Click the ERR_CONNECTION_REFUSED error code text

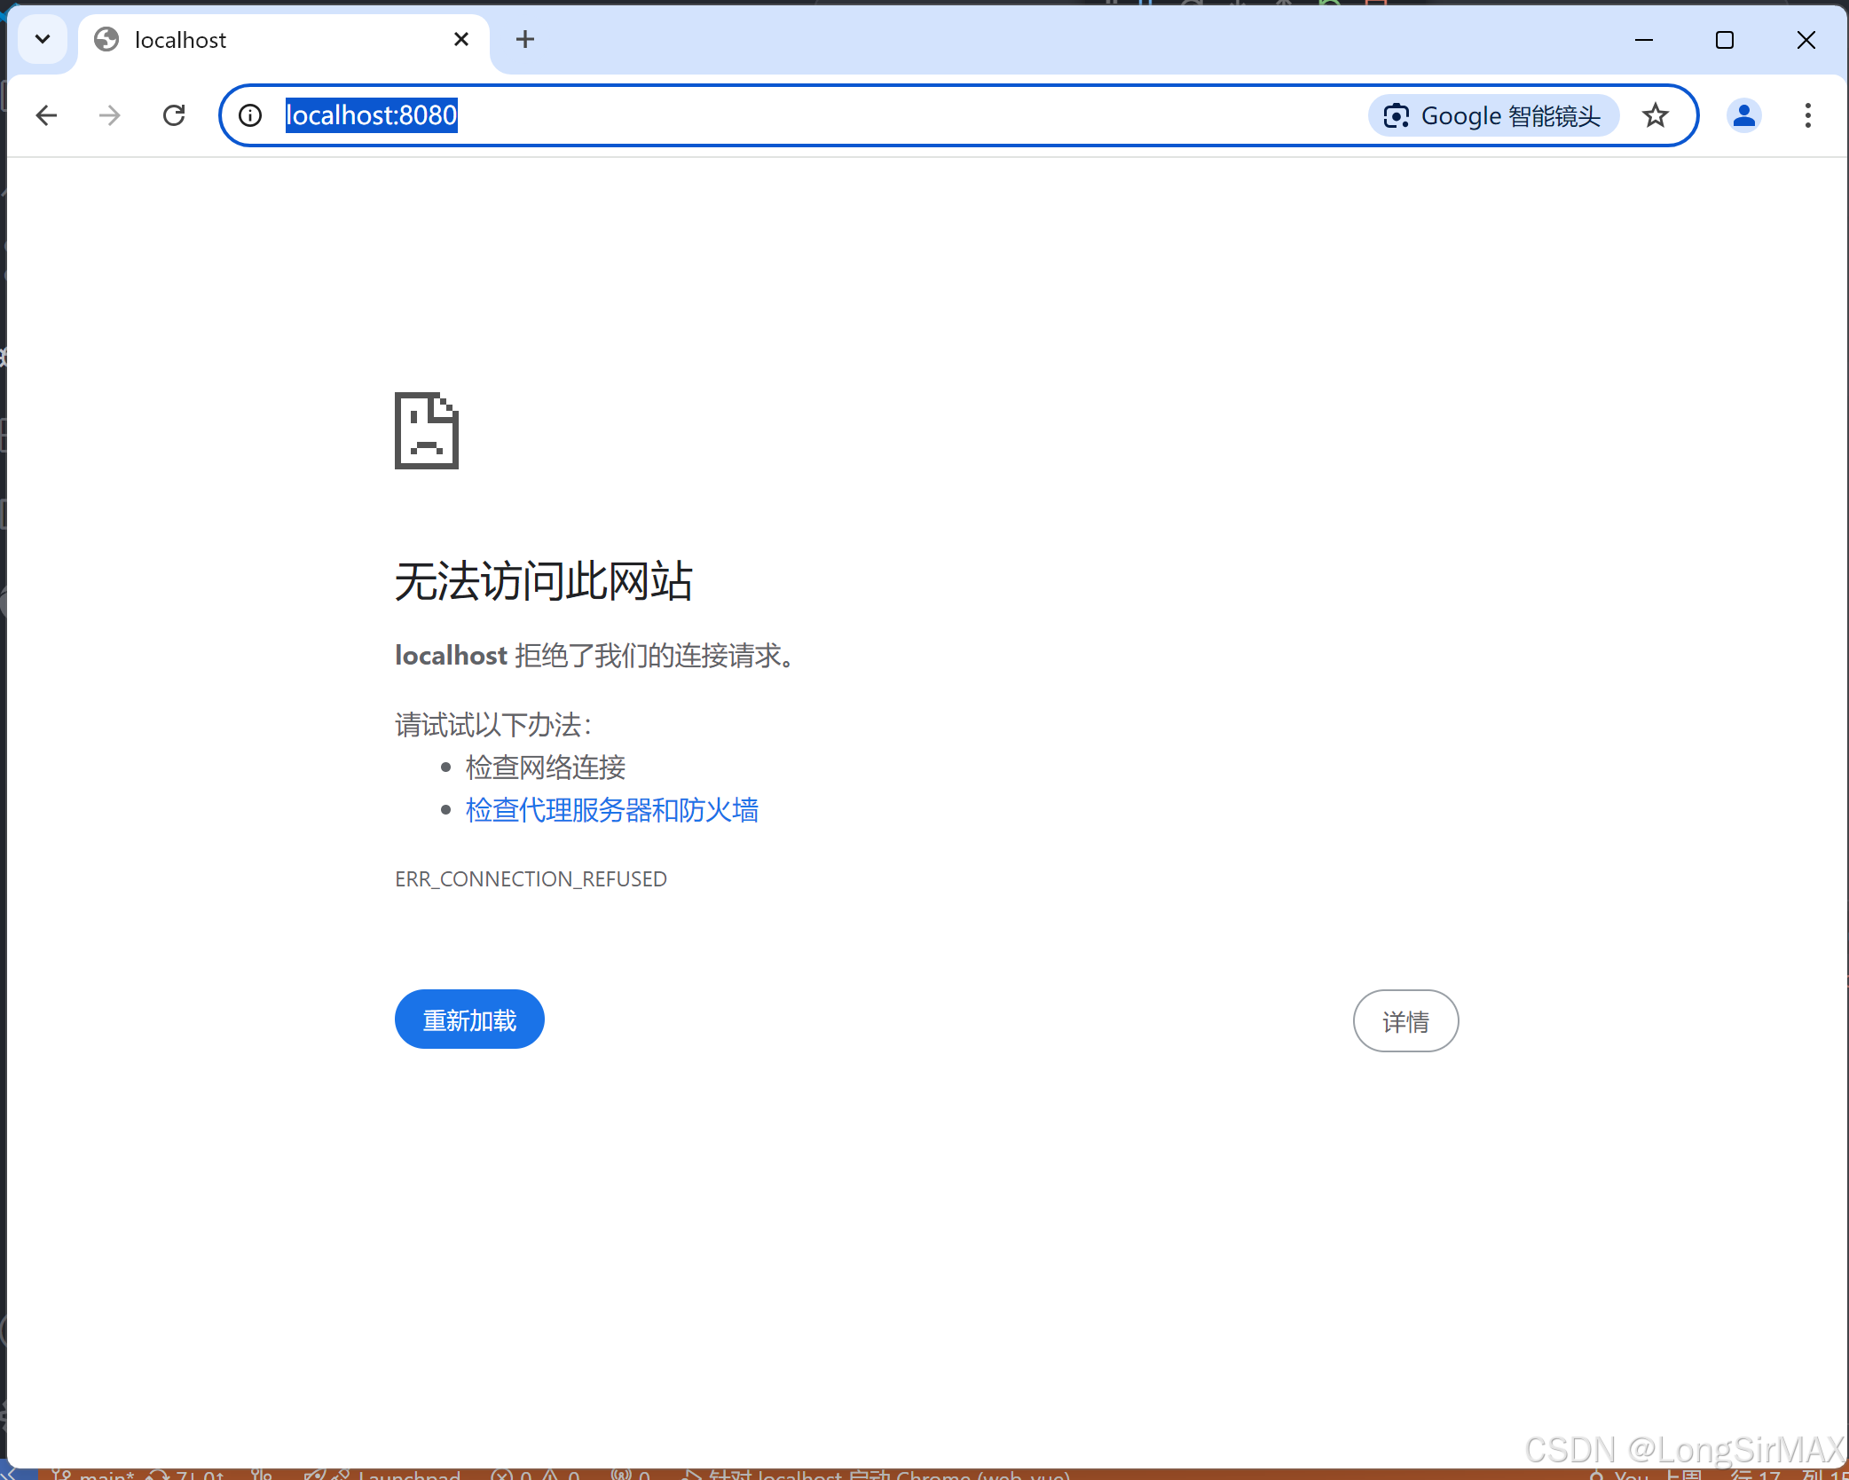tap(531, 878)
